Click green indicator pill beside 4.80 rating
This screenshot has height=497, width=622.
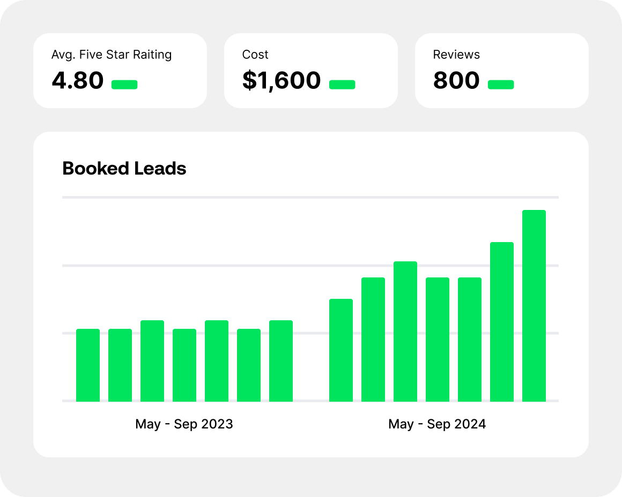click(124, 85)
